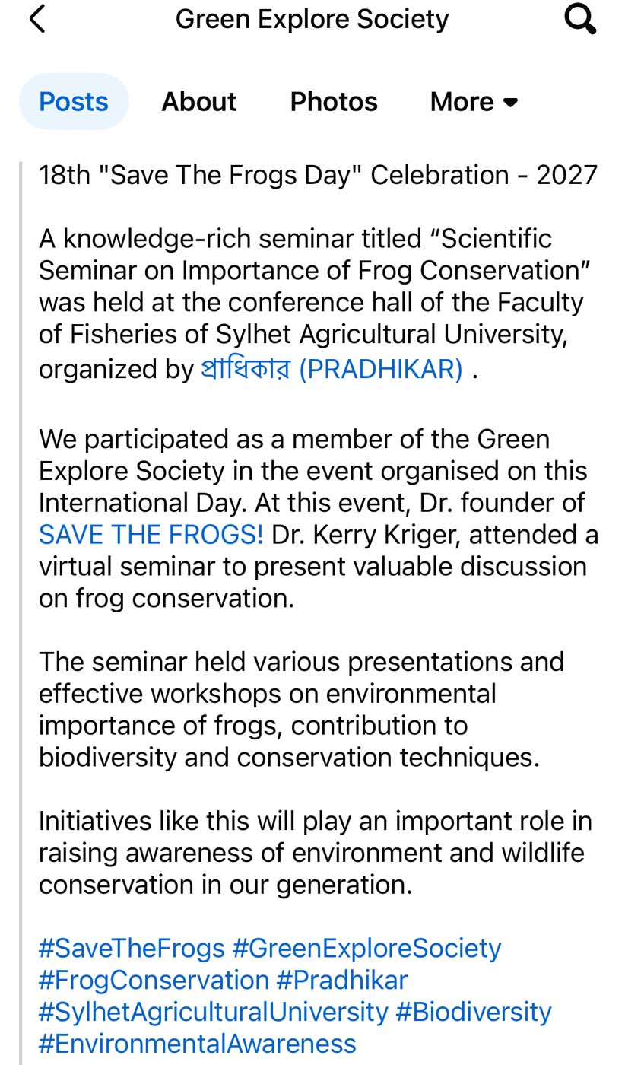Viewport: 625px width, 1065px height.
Task: Click the paragraph about seminar presentations and workshops
Action: (302, 710)
